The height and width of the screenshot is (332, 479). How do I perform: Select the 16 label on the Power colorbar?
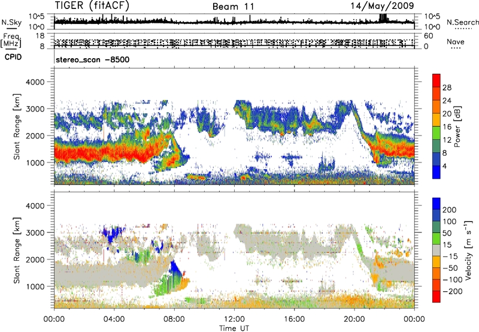[x=447, y=127]
